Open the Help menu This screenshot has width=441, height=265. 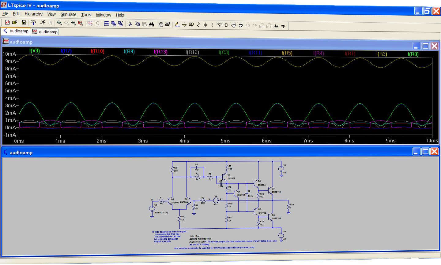pyautogui.click(x=120, y=15)
